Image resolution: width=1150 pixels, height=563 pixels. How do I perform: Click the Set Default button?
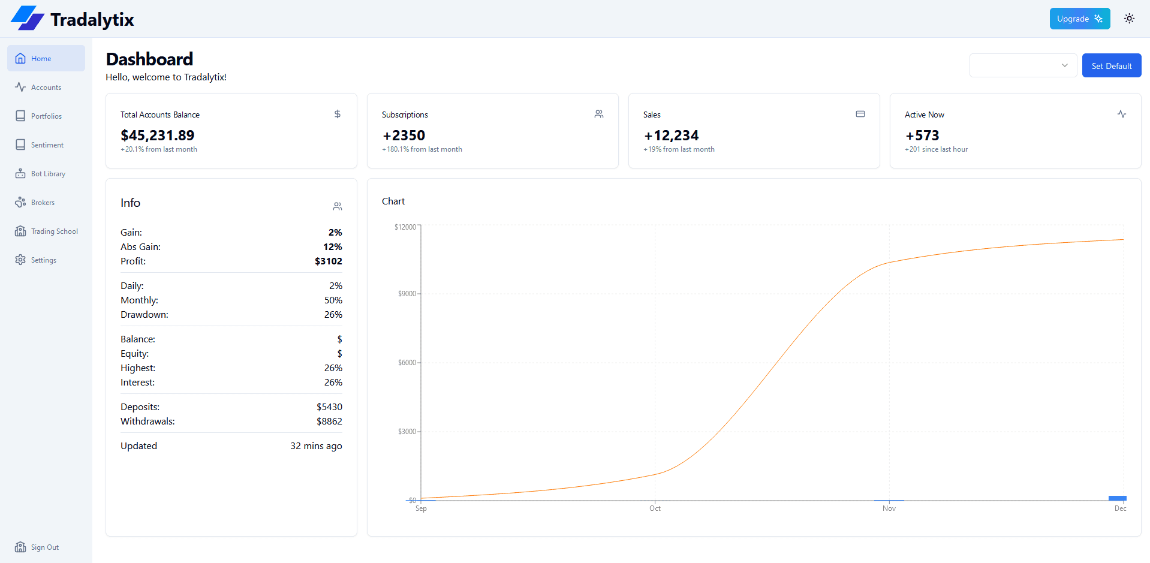pos(1112,65)
